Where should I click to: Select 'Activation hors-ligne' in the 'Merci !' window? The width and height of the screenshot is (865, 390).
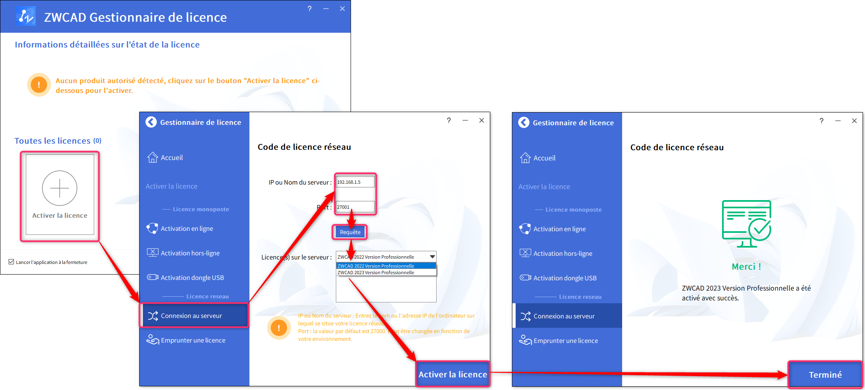coord(562,254)
